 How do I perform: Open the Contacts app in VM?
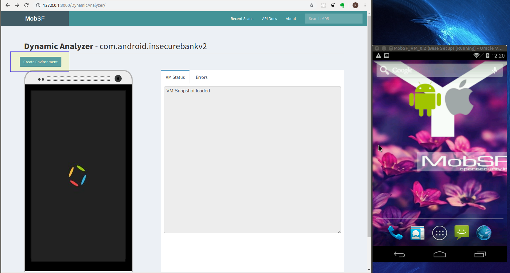pos(417,233)
